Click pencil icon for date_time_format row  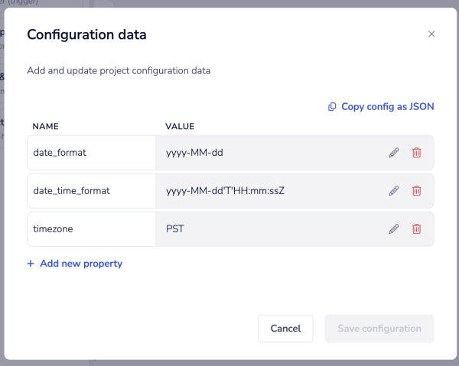point(394,190)
